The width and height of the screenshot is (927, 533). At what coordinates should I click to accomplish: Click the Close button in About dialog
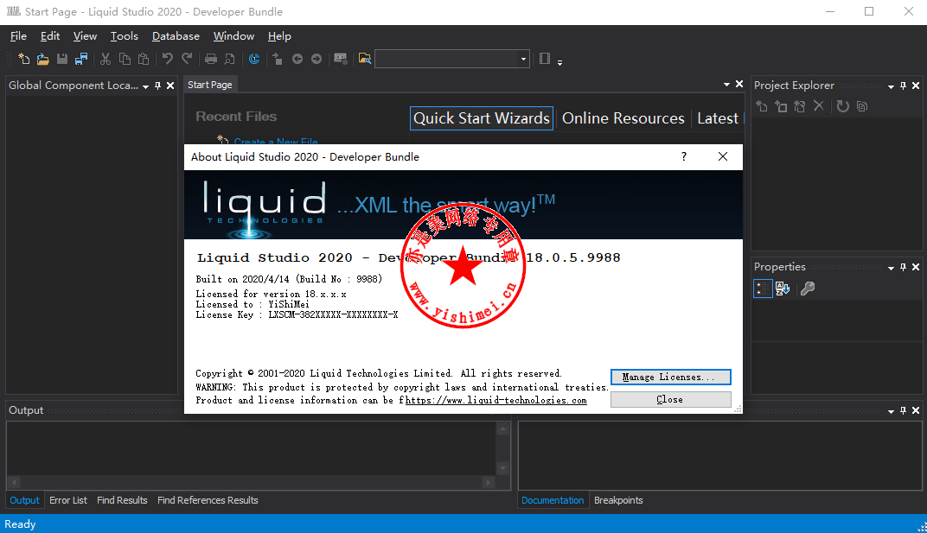point(670,399)
